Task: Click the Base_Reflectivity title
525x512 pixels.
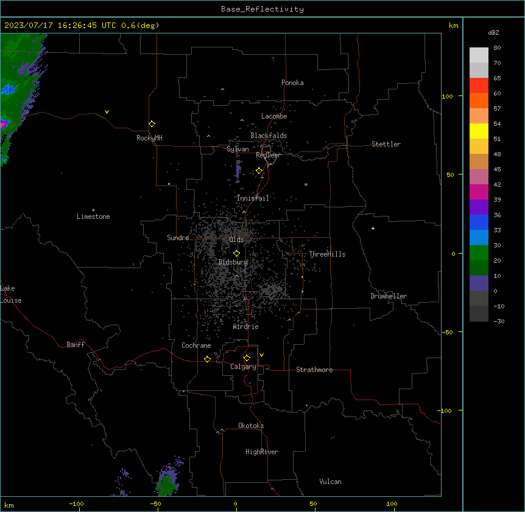Action: pyautogui.click(x=262, y=9)
